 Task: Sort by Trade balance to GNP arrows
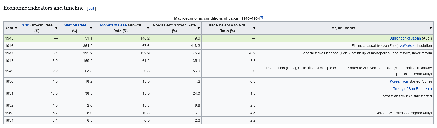254,28
